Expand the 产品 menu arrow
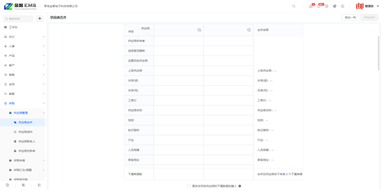This screenshot has width=381, height=190. click(44, 56)
